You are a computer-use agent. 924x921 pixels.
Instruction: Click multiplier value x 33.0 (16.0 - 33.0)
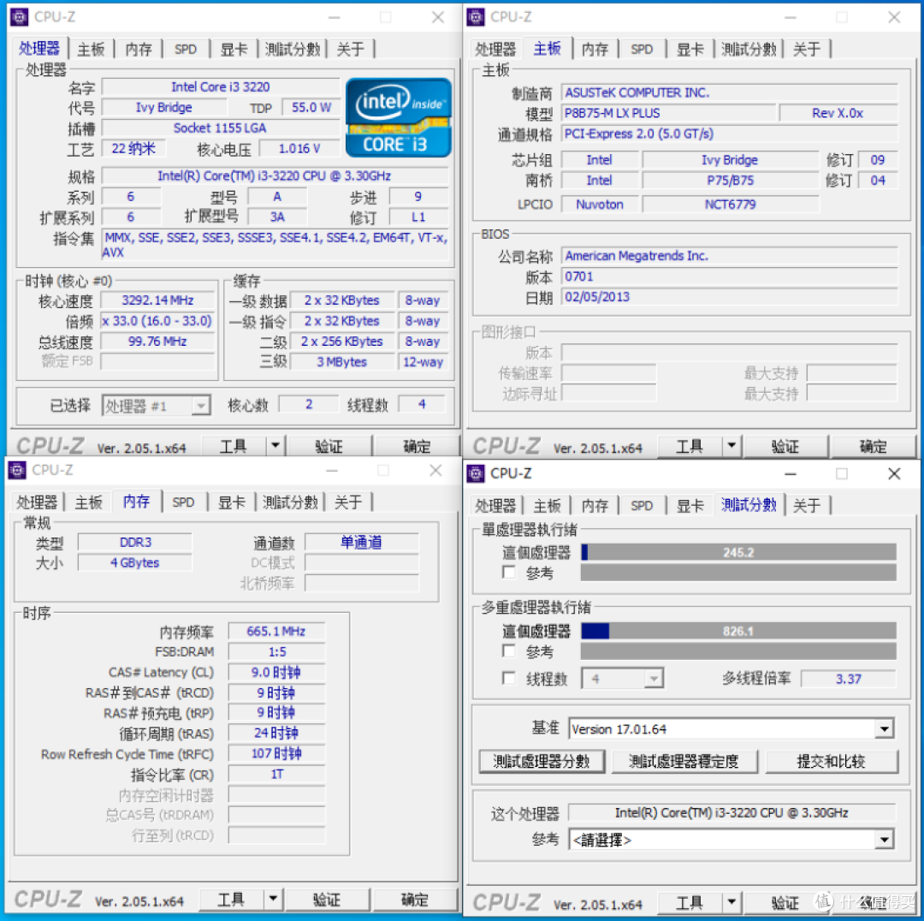pos(157,321)
